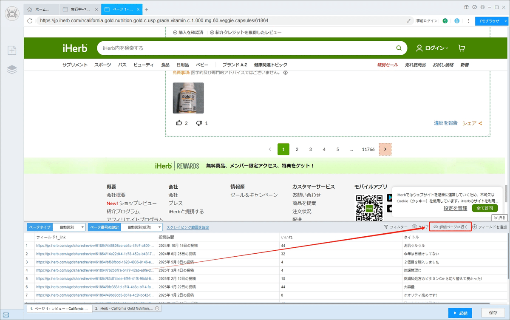Click the 売れ筋商品 menu item
Screen dimensions: 510x320
[415, 65]
